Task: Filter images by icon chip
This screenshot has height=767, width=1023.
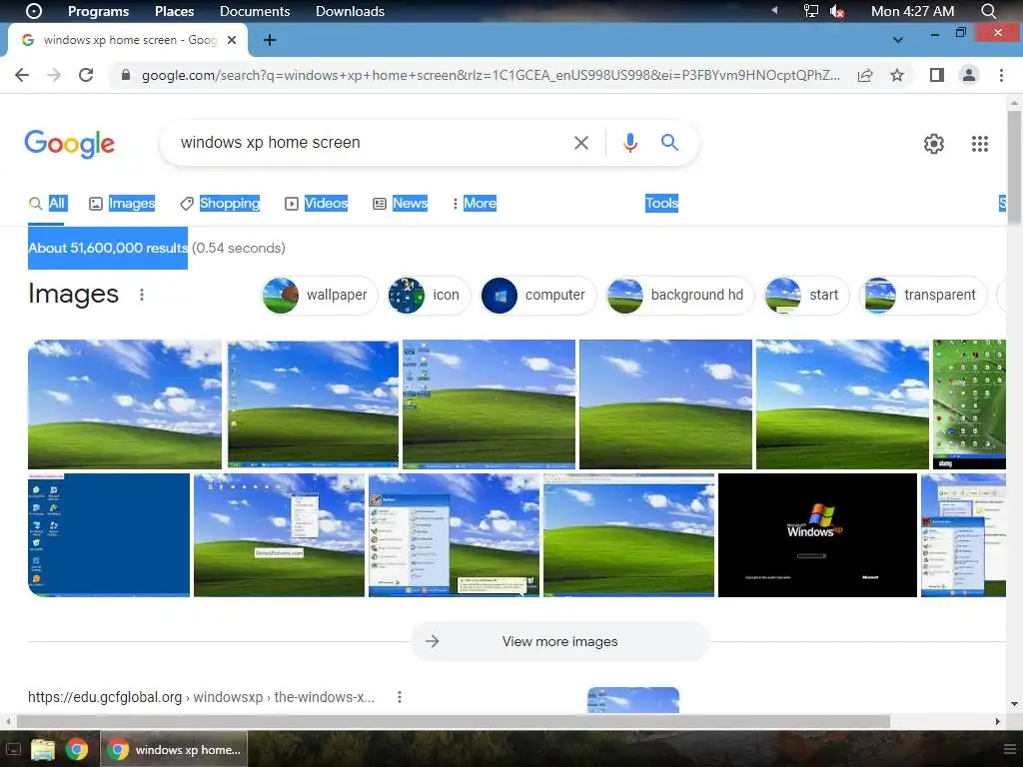Action: (x=428, y=295)
